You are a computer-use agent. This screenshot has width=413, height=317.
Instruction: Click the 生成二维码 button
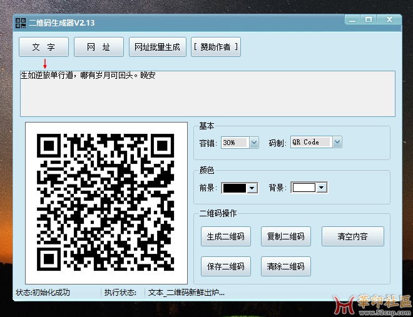(x=226, y=236)
